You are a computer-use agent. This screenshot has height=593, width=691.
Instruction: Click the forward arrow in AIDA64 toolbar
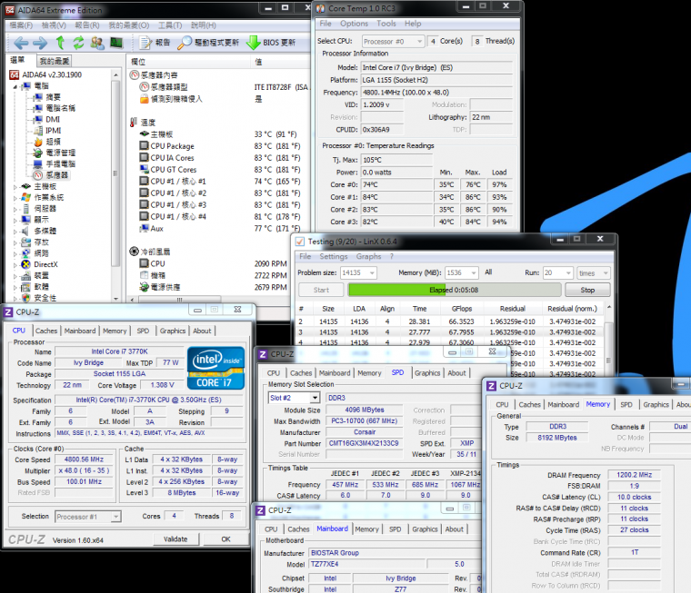click(x=39, y=43)
